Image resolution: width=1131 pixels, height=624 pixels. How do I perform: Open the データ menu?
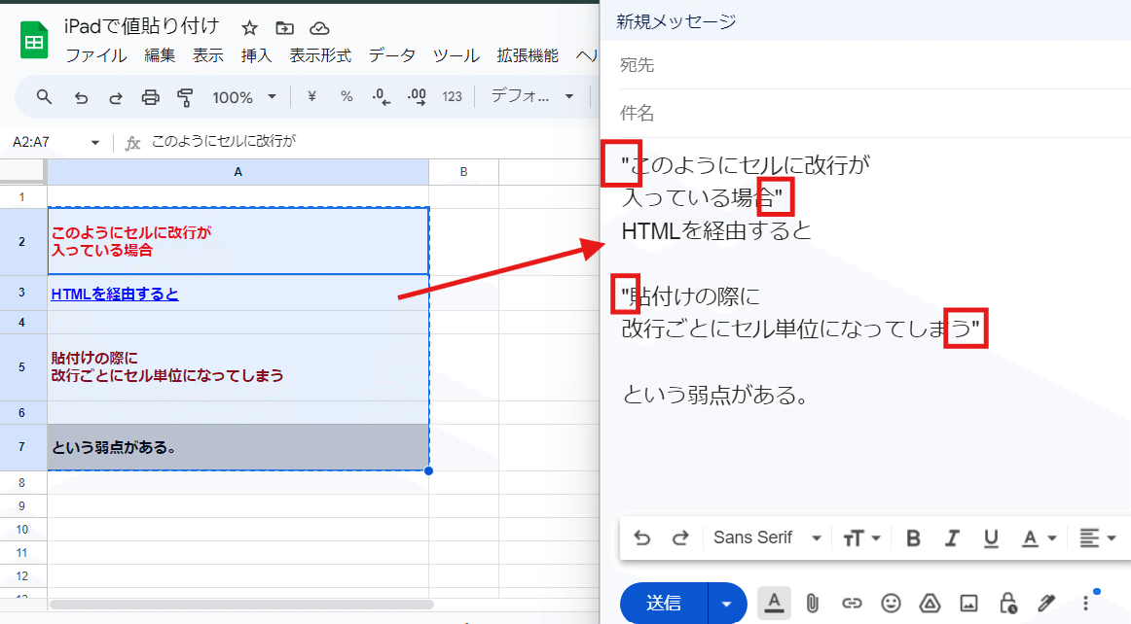point(391,55)
